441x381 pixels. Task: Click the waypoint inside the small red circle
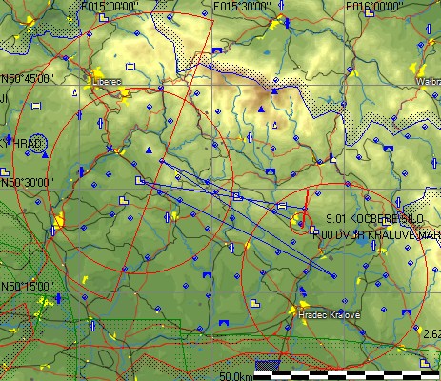click(301, 224)
